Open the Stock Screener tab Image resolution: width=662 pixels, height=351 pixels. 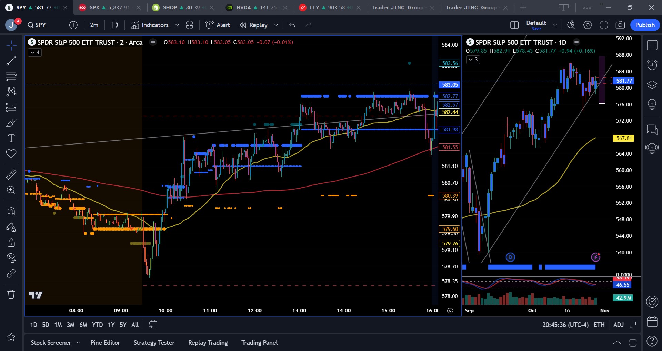[51, 343]
